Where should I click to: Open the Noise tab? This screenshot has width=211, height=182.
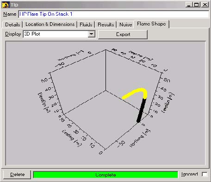pos(126,24)
